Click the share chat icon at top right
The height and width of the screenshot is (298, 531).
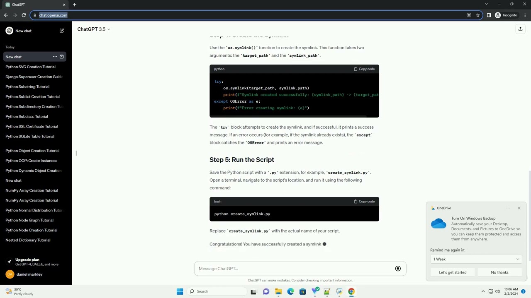point(520,29)
